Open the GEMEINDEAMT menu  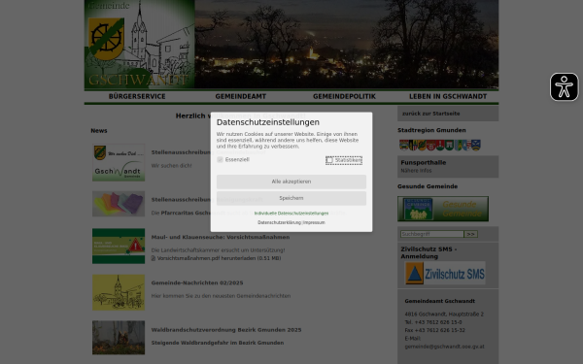click(241, 96)
